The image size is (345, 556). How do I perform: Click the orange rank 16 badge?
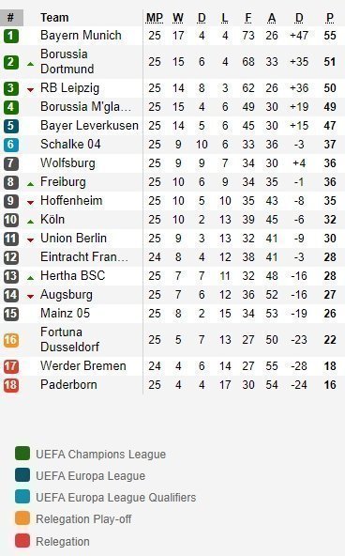pos(11,340)
